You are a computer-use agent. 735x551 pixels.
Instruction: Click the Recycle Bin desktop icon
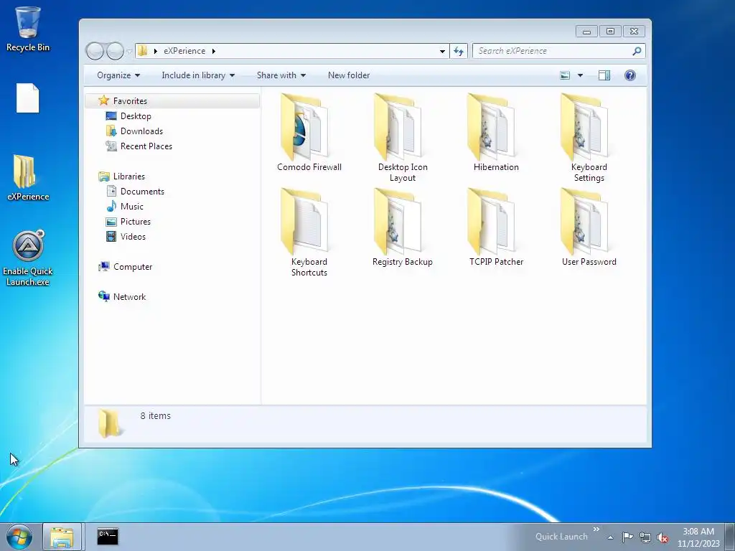(x=28, y=29)
